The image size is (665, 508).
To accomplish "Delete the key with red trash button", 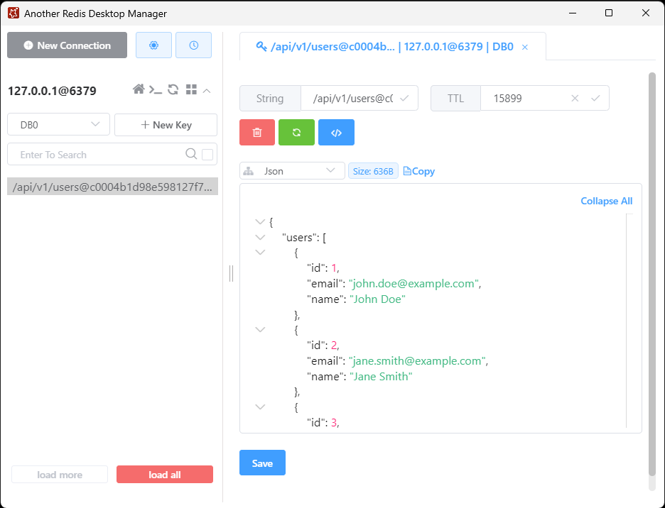I will coord(257,132).
